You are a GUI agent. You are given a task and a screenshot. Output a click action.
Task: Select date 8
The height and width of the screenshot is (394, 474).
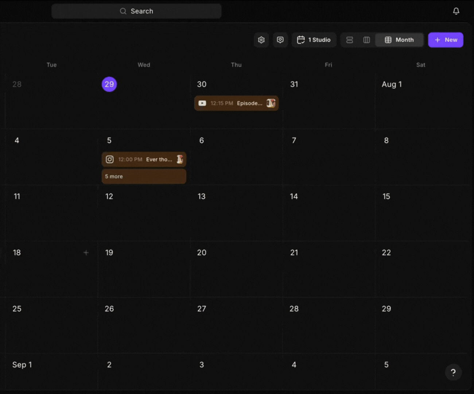coord(386,140)
